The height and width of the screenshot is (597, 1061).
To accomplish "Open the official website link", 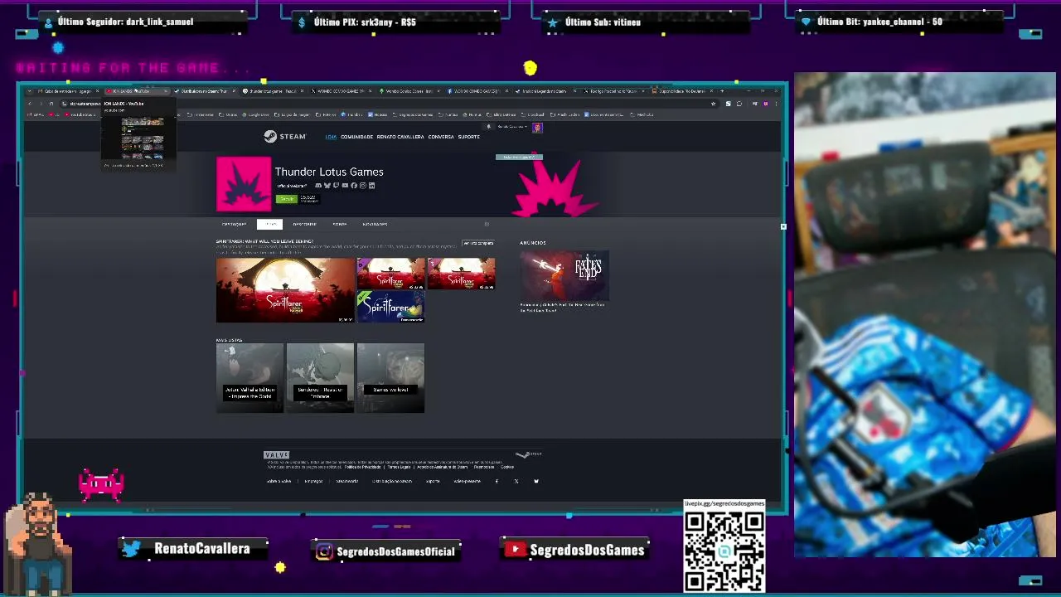I will coord(292,186).
